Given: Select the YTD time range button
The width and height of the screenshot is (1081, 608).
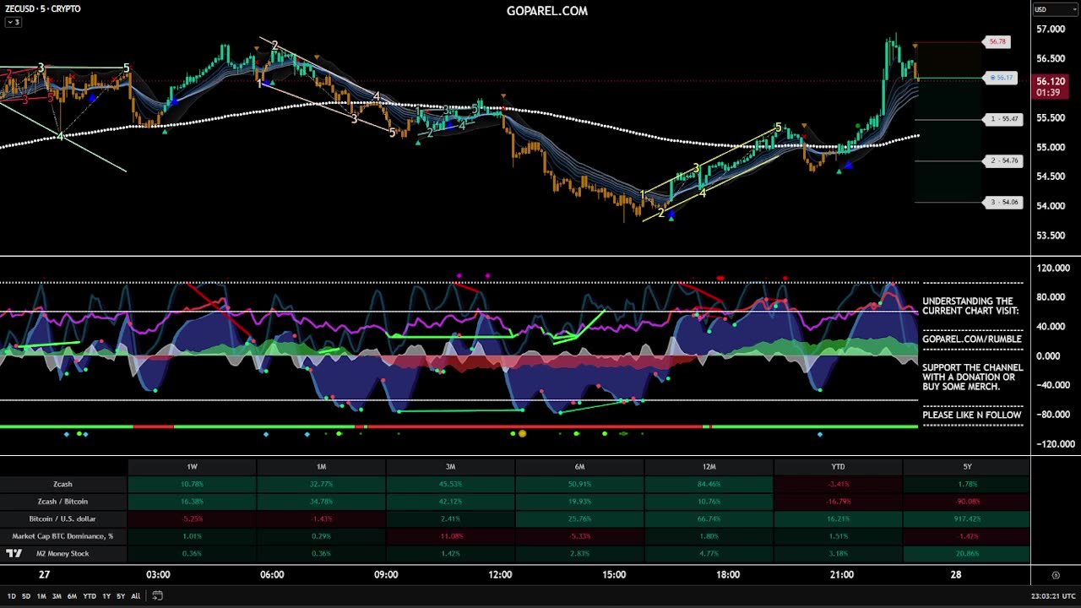Looking at the screenshot, I should [x=90, y=596].
